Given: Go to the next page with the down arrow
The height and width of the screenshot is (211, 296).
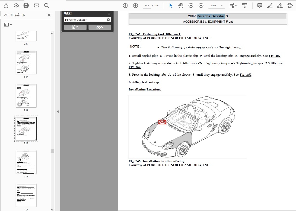Looking at the screenshot, I should click(x=135, y=5).
